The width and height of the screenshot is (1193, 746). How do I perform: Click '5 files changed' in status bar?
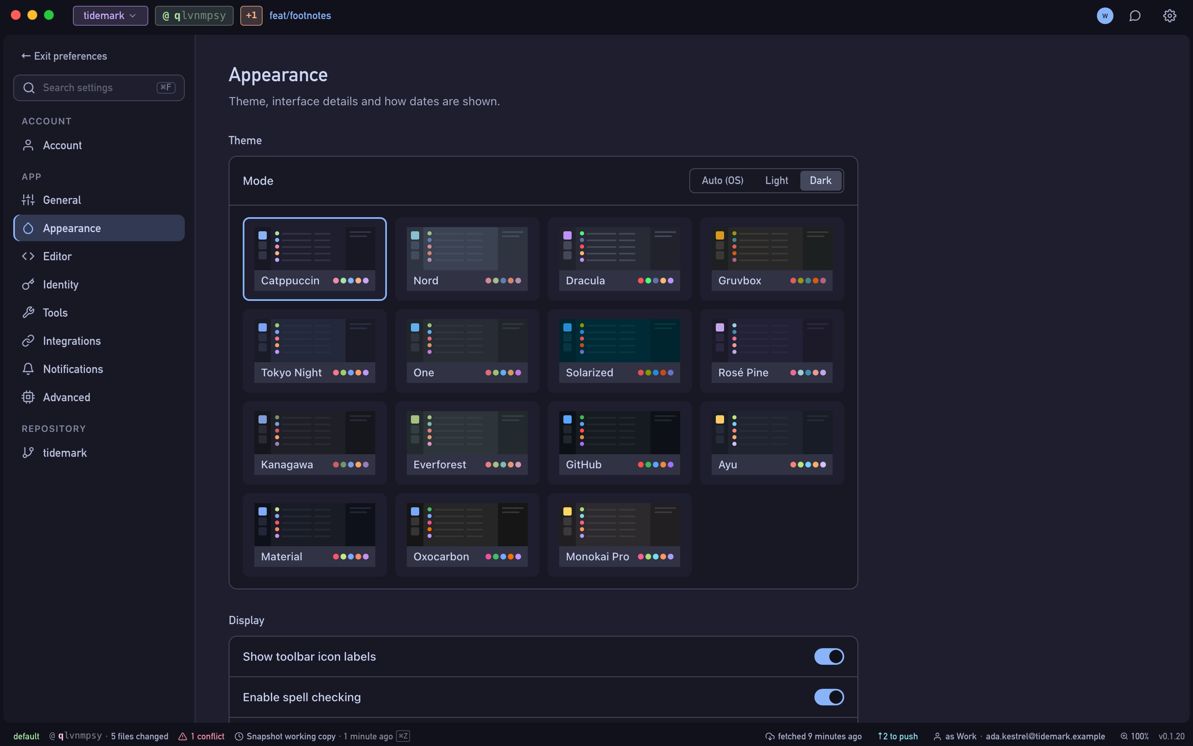(x=140, y=736)
